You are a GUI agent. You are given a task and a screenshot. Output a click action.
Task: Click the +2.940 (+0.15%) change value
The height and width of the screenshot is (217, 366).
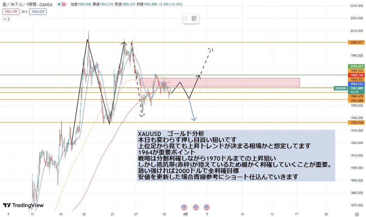pyautogui.click(x=170, y=5)
